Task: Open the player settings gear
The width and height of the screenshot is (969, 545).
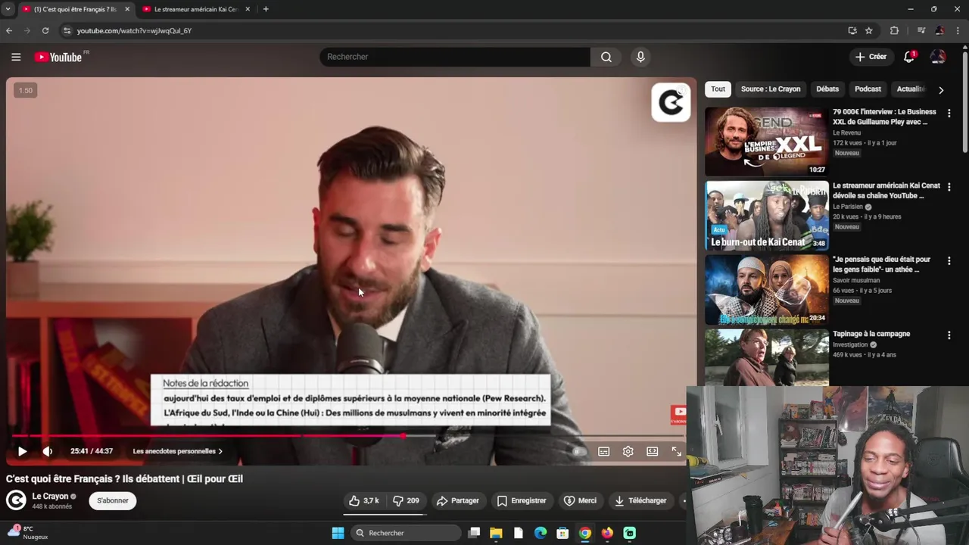Action: [x=628, y=452]
